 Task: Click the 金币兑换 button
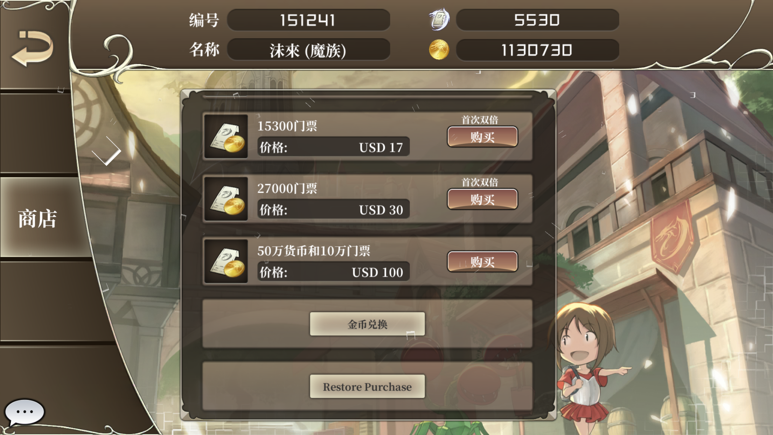tap(367, 324)
